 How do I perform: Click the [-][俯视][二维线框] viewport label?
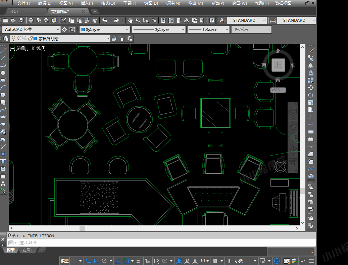(x=28, y=48)
